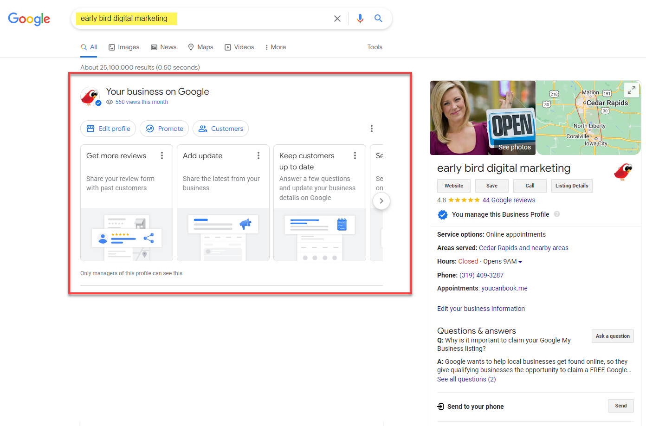This screenshot has width=646, height=426.
Task: Open the Maps tab
Action: point(200,47)
